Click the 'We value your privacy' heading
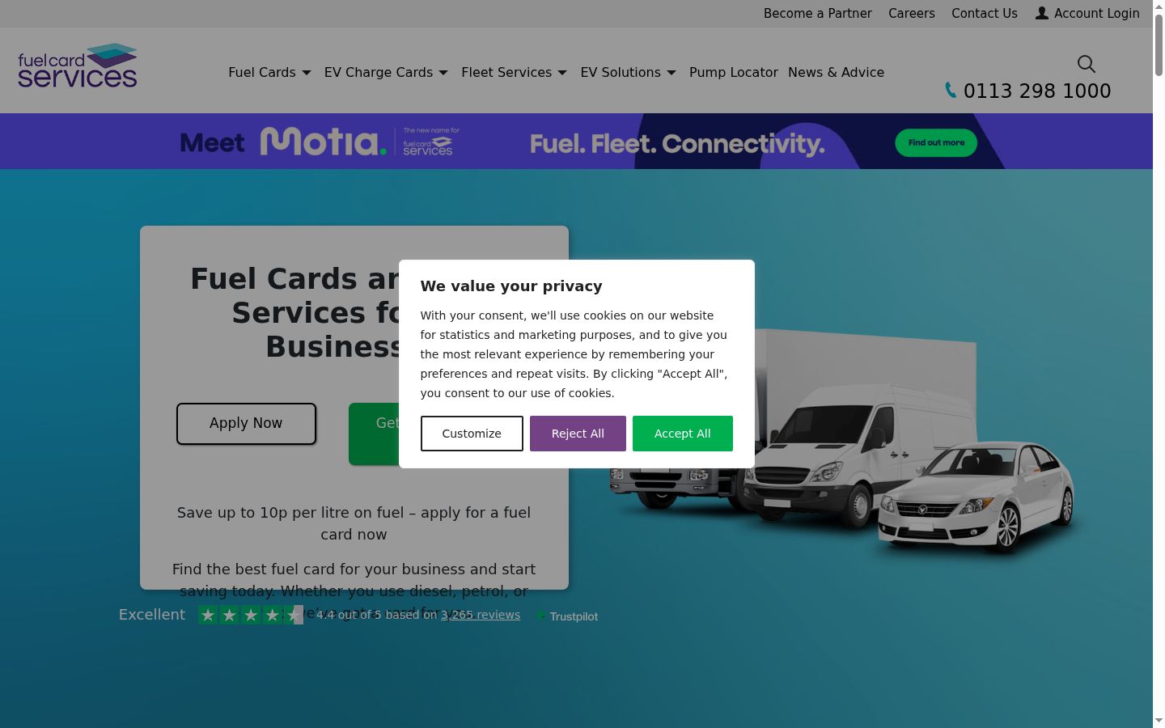Viewport: 1165px width, 728px height. 511,286
